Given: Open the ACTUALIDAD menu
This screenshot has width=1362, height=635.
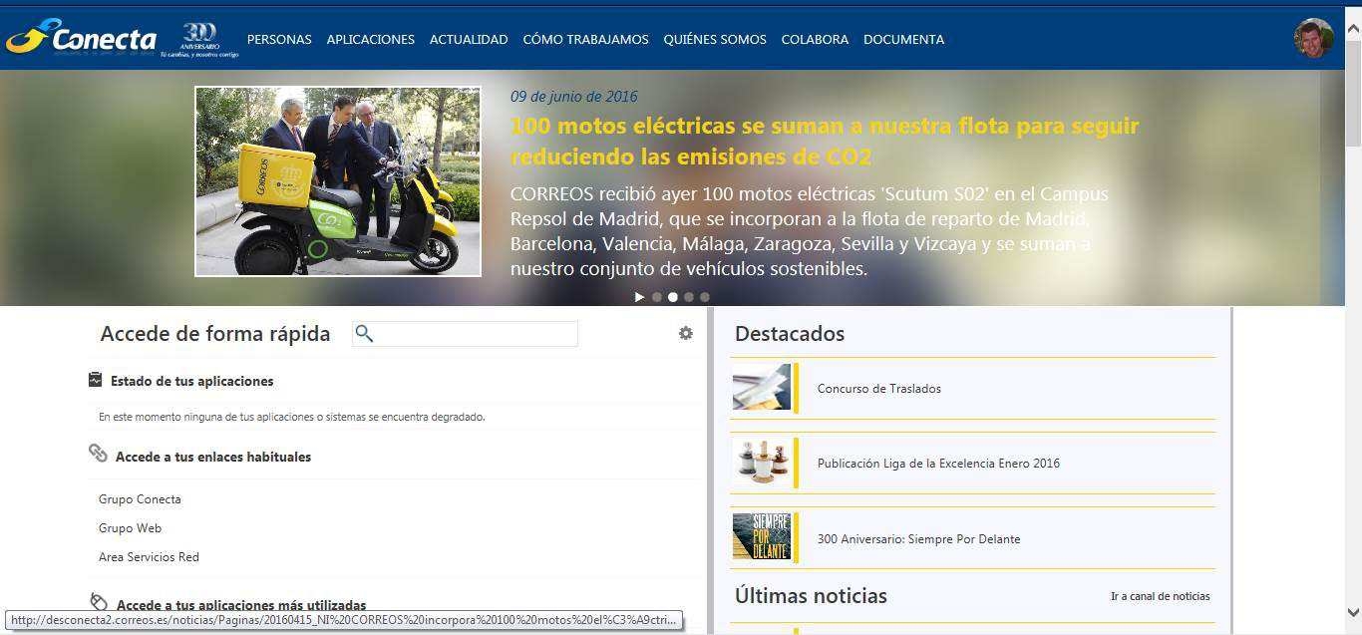Looking at the screenshot, I should pos(469,40).
